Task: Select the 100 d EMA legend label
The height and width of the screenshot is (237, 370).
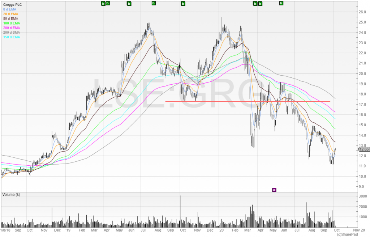Action: point(12,23)
